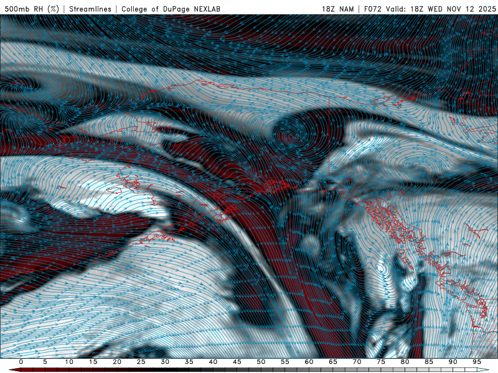This screenshot has height=373, width=498.
Task: Click the '75' tick label on the scale
Action: 381,362
